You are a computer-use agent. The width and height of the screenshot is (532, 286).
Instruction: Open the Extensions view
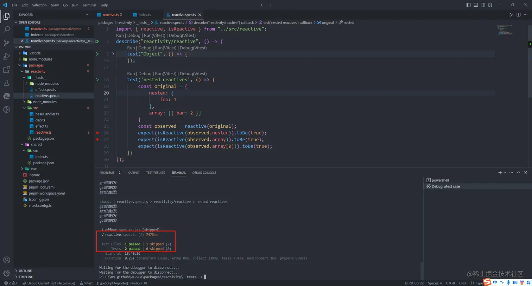6,70
